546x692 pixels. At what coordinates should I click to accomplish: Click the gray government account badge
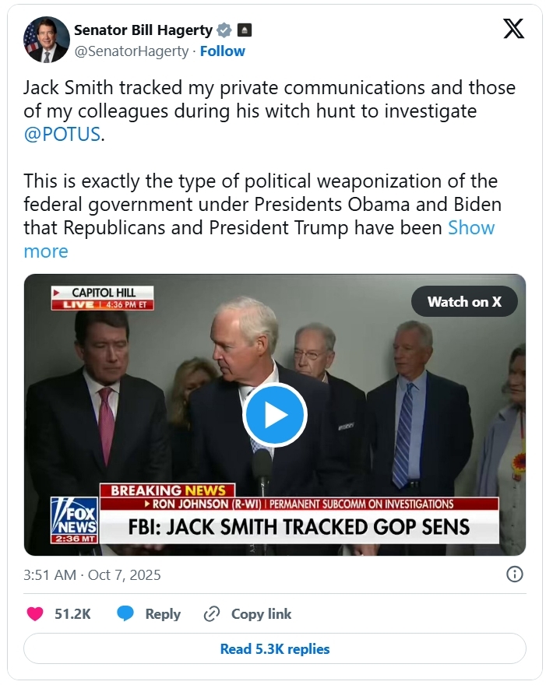(245, 30)
